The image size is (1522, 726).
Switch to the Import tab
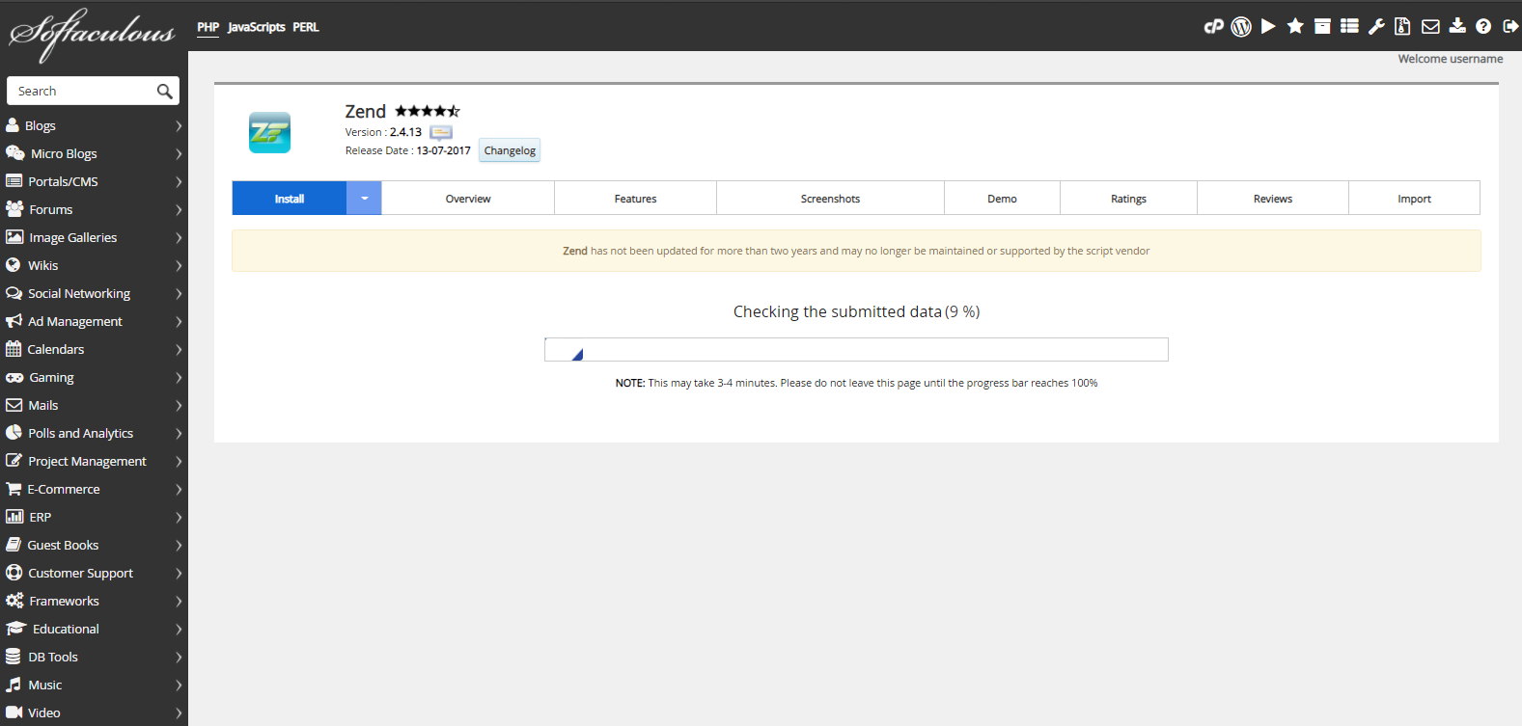pos(1414,198)
